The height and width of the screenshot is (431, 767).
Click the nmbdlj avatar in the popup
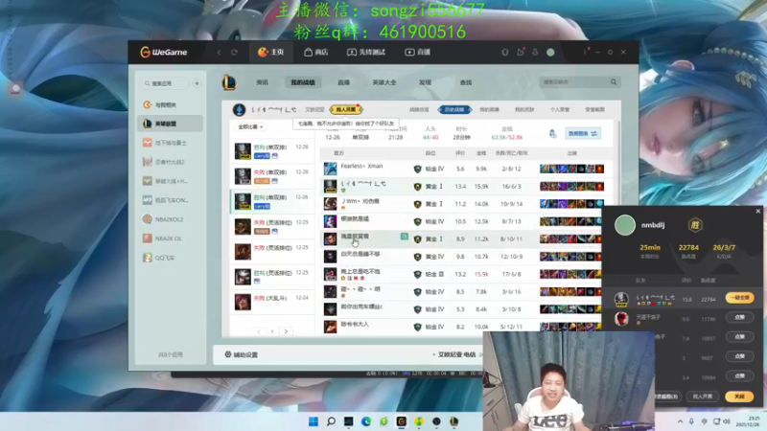click(x=625, y=225)
